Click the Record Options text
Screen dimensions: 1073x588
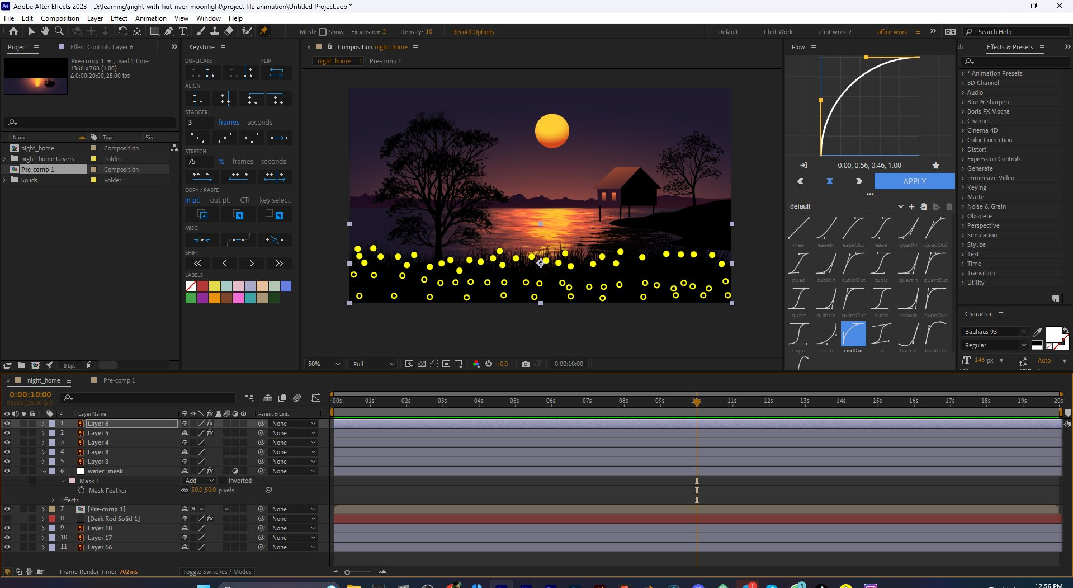[473, 32]
